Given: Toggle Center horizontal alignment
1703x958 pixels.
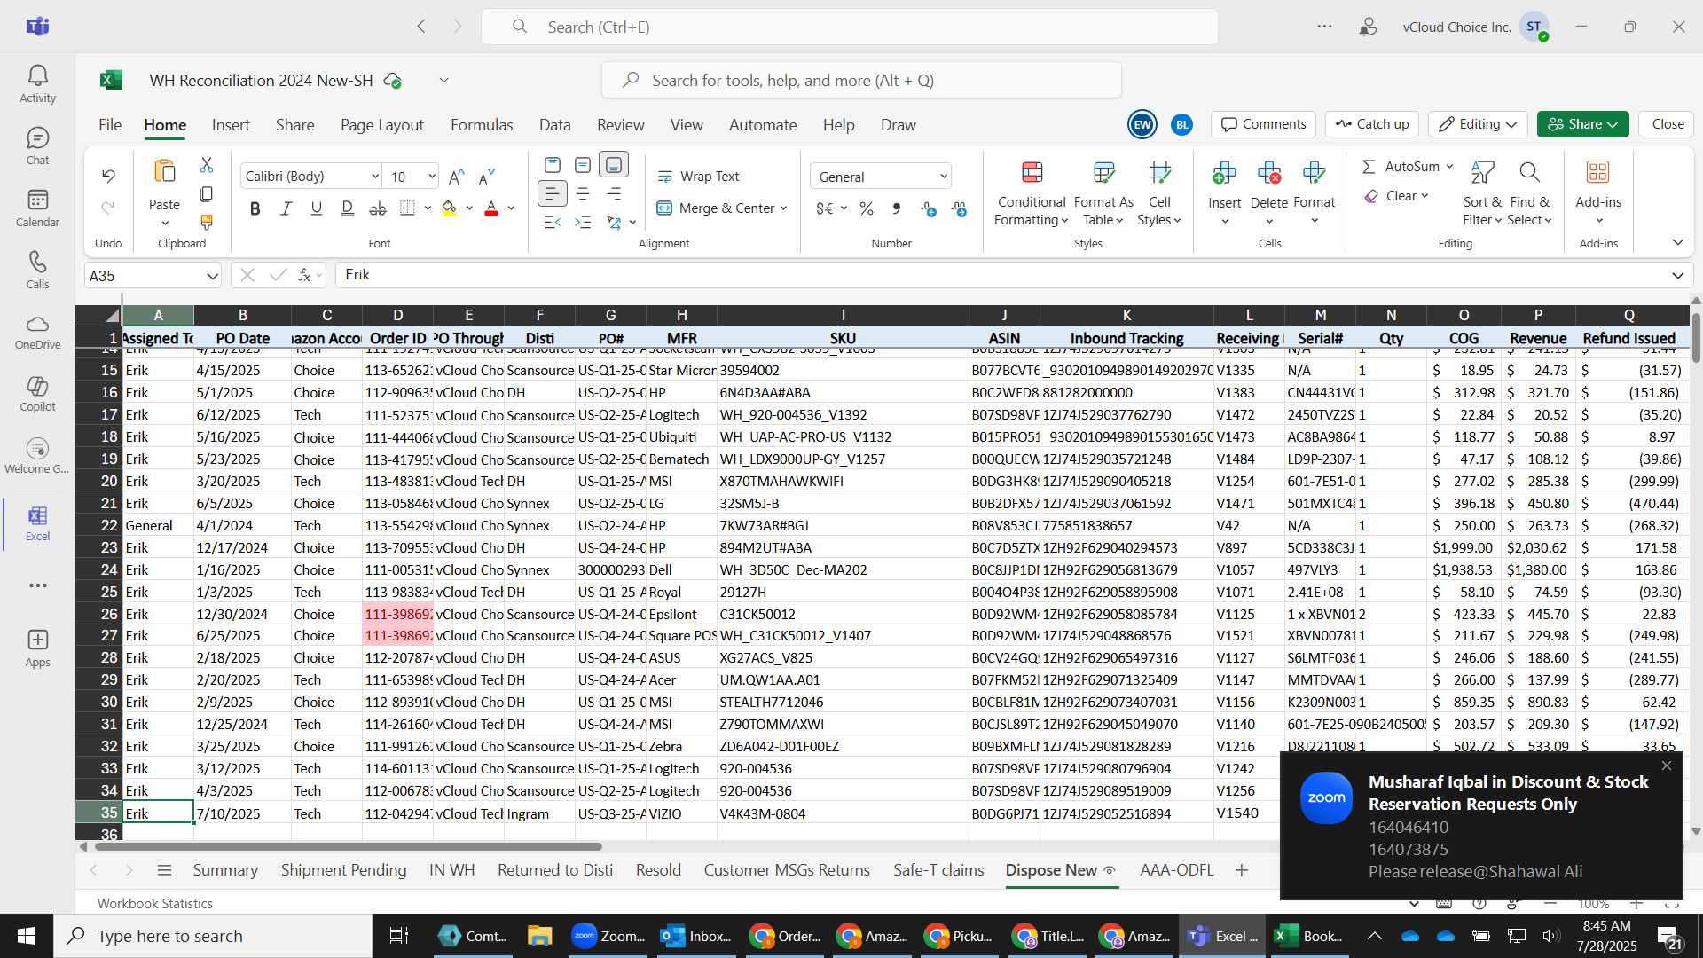Looking at the screenshot, I should pyautogui.click(x=583, y=193).
